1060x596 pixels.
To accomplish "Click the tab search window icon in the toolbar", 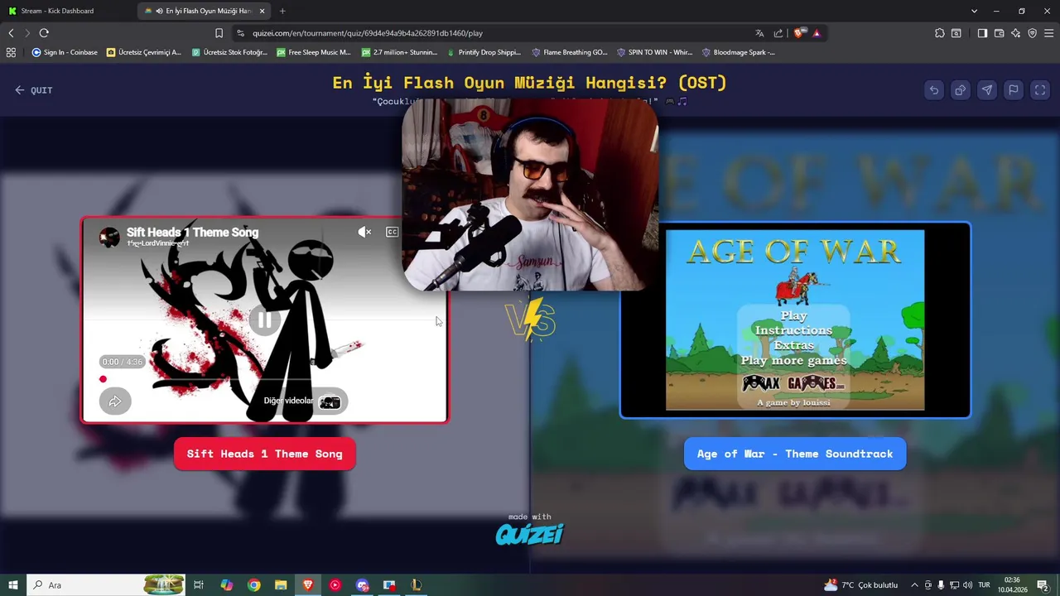I will pyautogui.click(x=956, y=33).
